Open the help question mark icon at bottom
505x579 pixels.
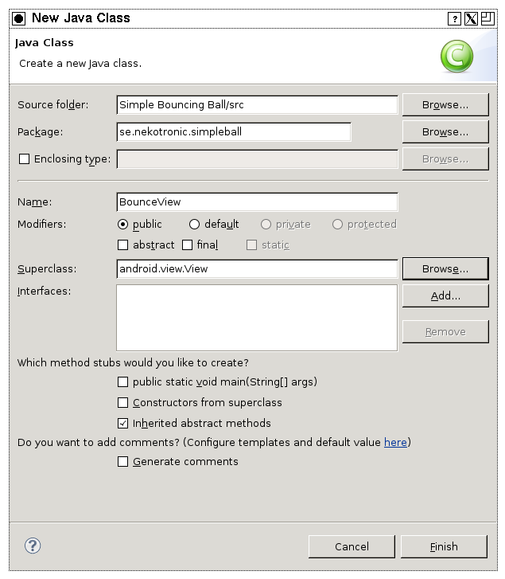[33, 546]
